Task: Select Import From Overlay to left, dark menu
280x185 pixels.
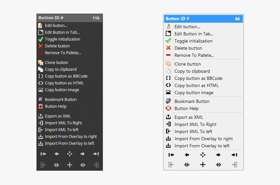Action: coord(70,143)
